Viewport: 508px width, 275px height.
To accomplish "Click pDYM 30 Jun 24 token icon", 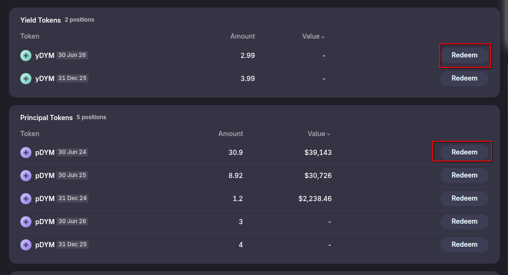I will point(26,153).
